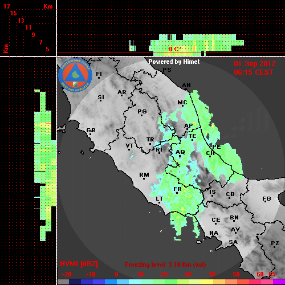Click the 'LT' city label on map
This screenshot has width=285, height=285.
coord(159,199)
